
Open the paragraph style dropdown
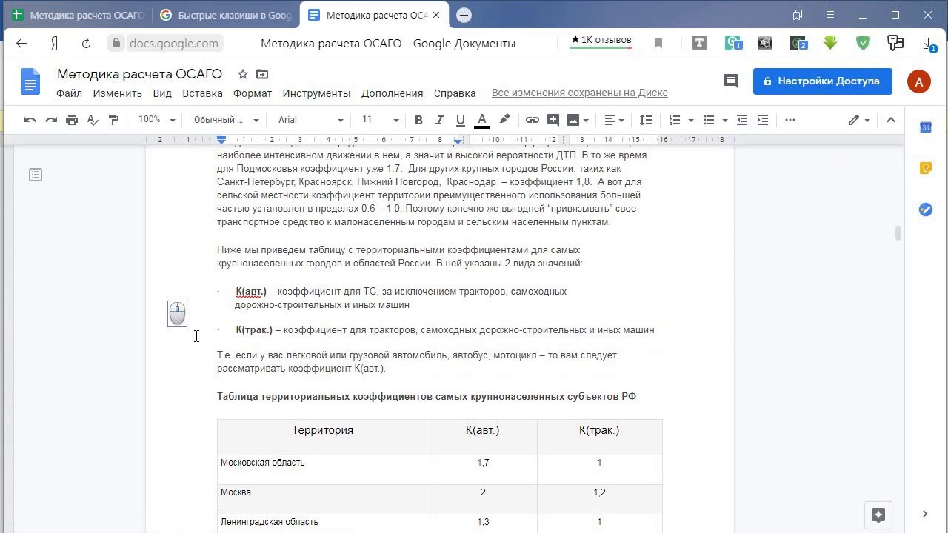226,120
